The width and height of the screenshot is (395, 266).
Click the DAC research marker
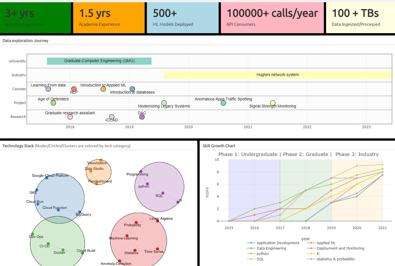(x=142, y=117)
